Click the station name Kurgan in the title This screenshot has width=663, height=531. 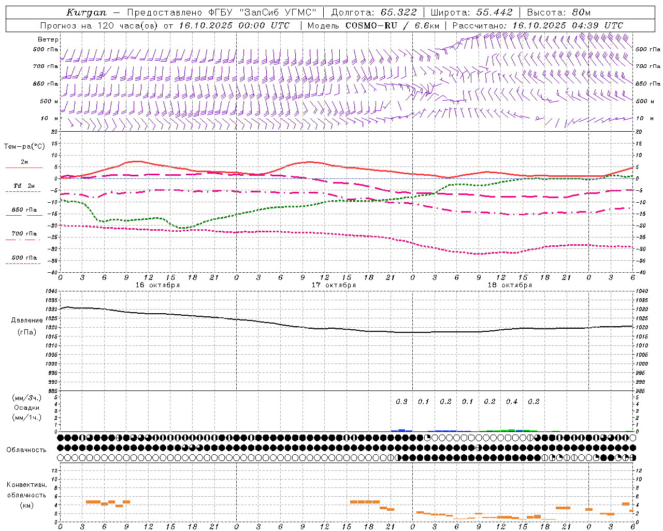click(x=86, y=12)
